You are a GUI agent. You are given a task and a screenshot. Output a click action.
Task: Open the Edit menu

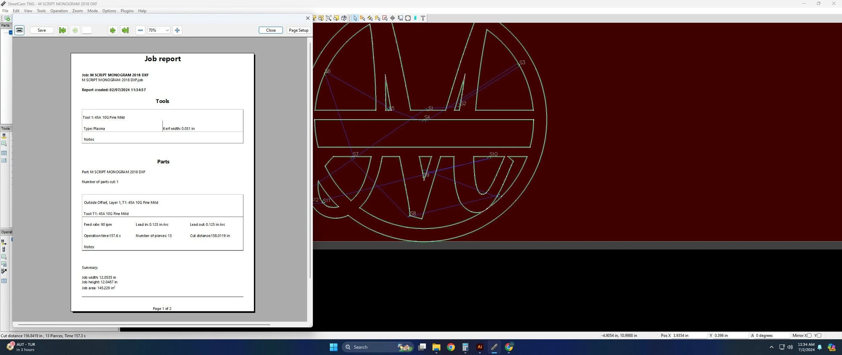click(x=16, y=11)
